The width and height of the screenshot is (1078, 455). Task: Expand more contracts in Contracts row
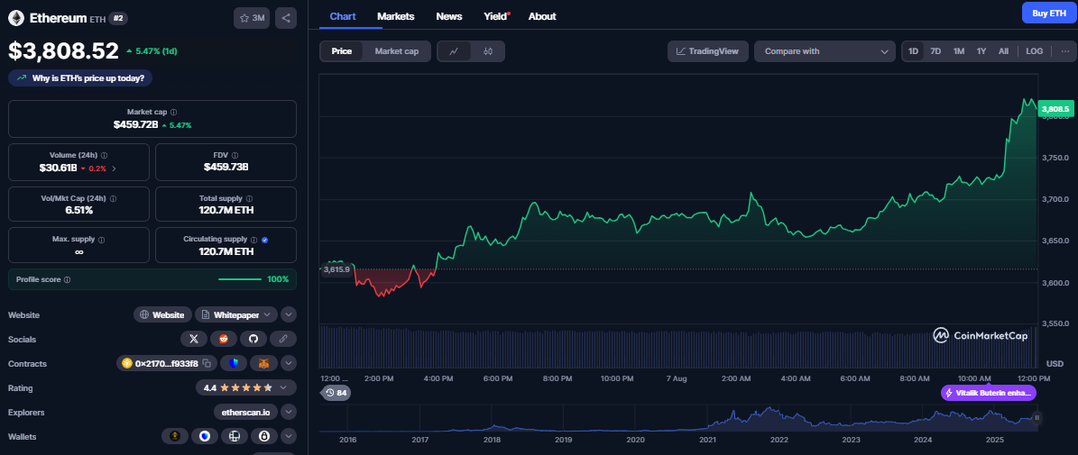[x=289, y=363]
